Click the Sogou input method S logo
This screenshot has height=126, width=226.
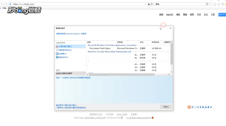pyautogui.click(x=189, y=107)
